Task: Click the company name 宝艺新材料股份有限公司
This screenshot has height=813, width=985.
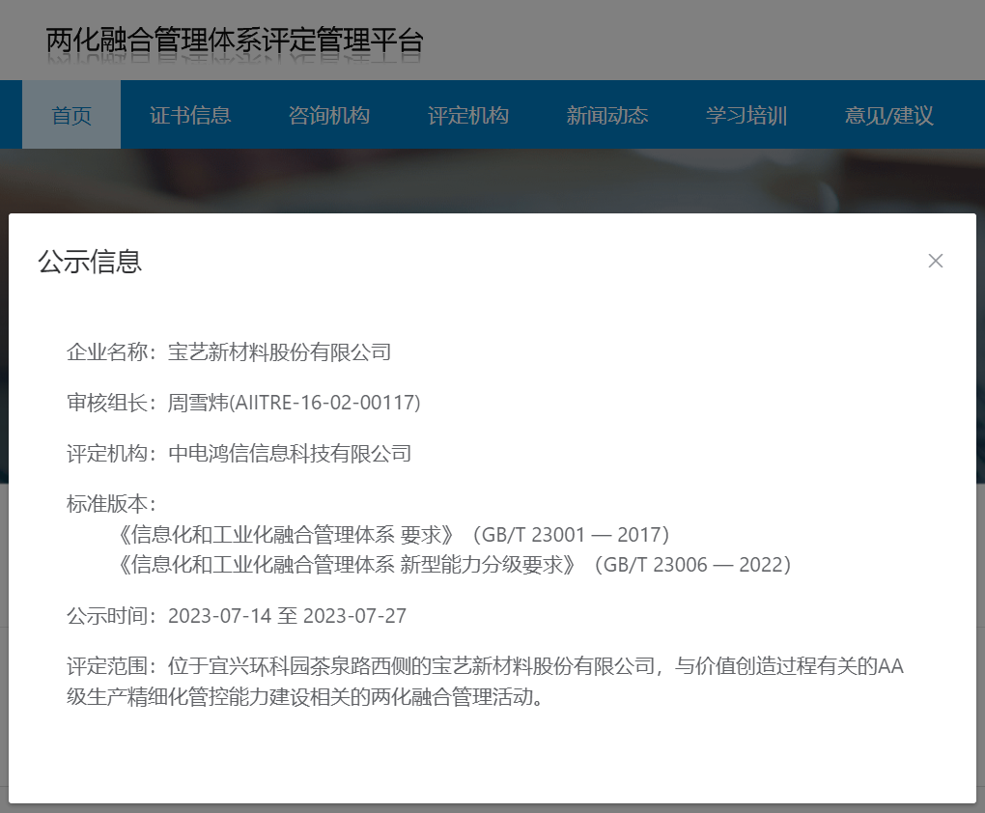Action: (280, 352)
